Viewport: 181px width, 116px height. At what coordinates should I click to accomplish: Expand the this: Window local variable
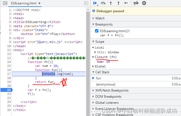(x=96, y=52)
